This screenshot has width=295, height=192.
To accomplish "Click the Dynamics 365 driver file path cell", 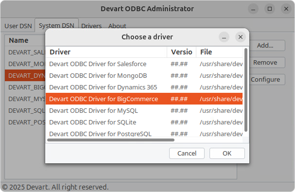I will [x=220, y=87].
